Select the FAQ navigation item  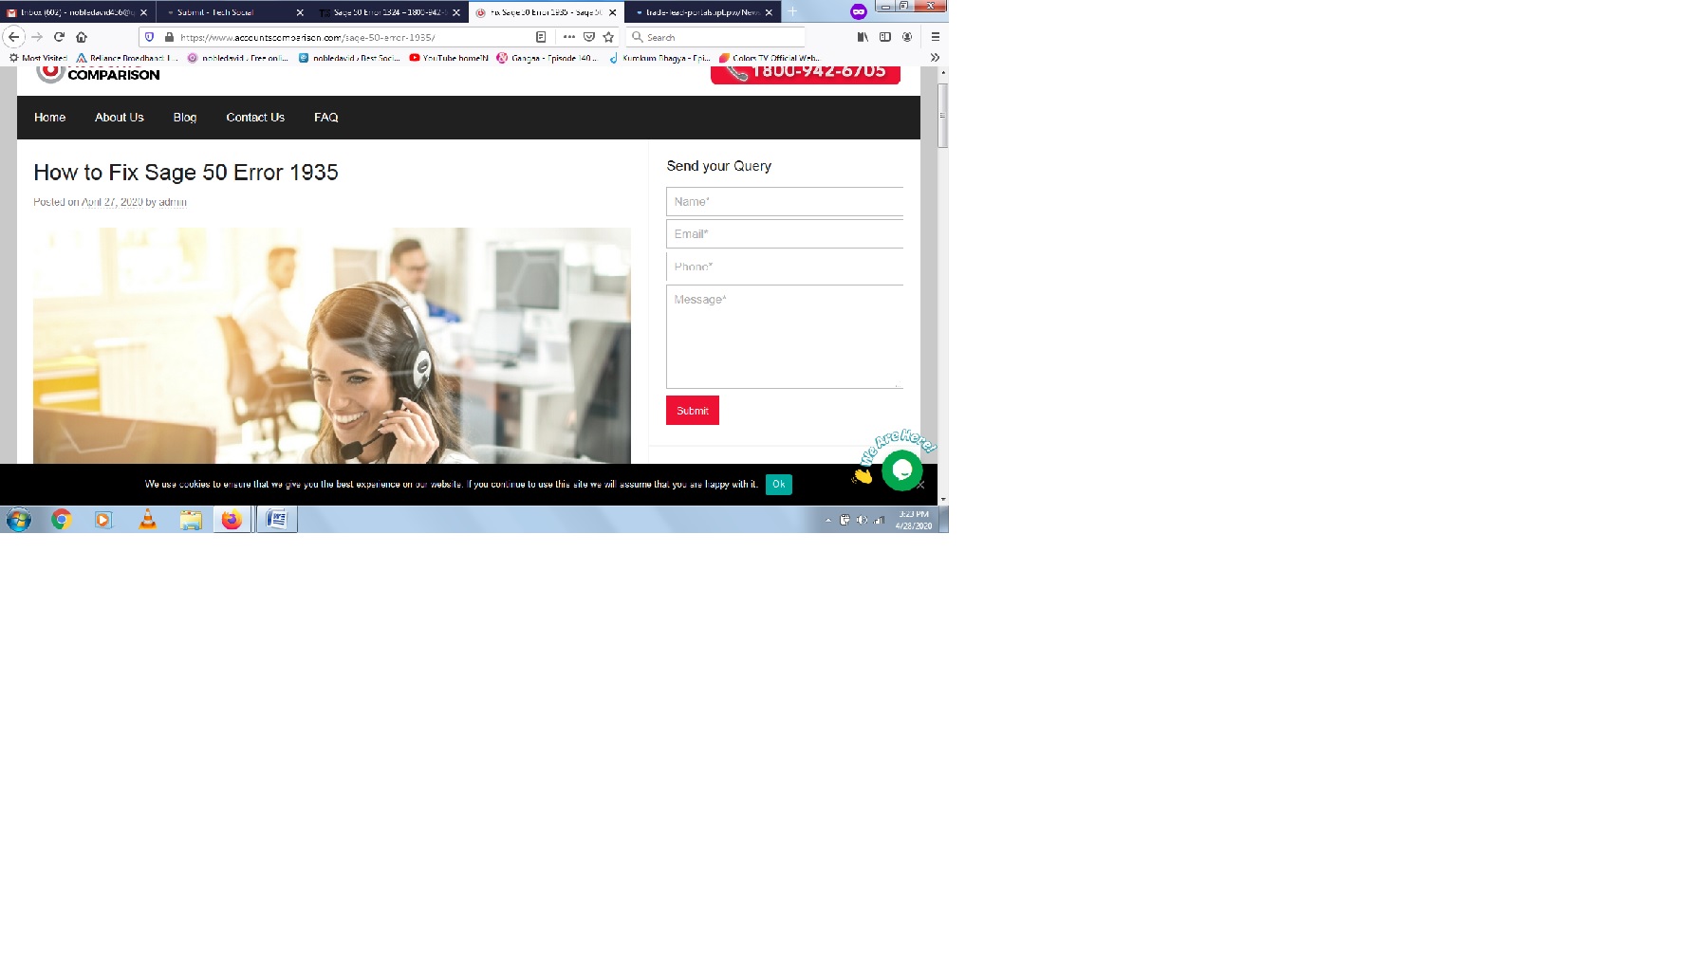(325, 117)
